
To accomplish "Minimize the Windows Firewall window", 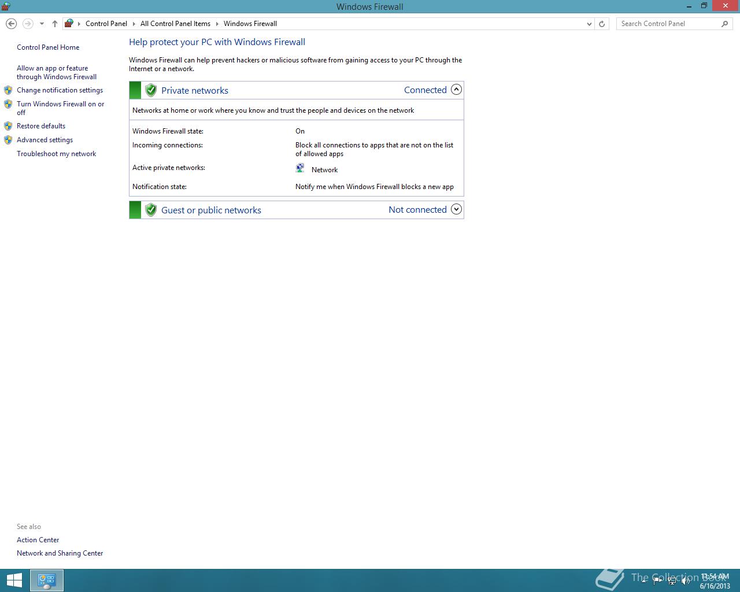I will click(x=689, y=6).
